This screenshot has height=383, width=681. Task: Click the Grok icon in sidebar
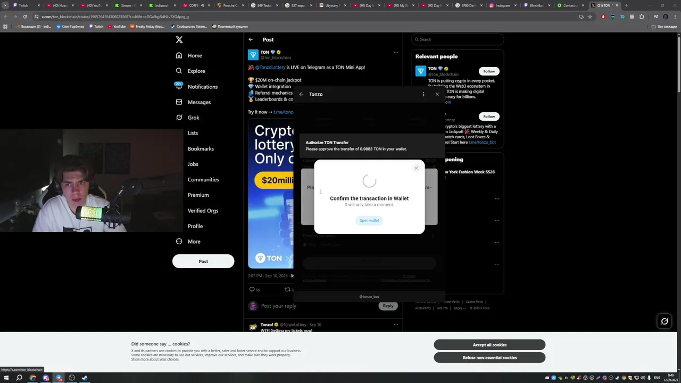pos(179,118)
